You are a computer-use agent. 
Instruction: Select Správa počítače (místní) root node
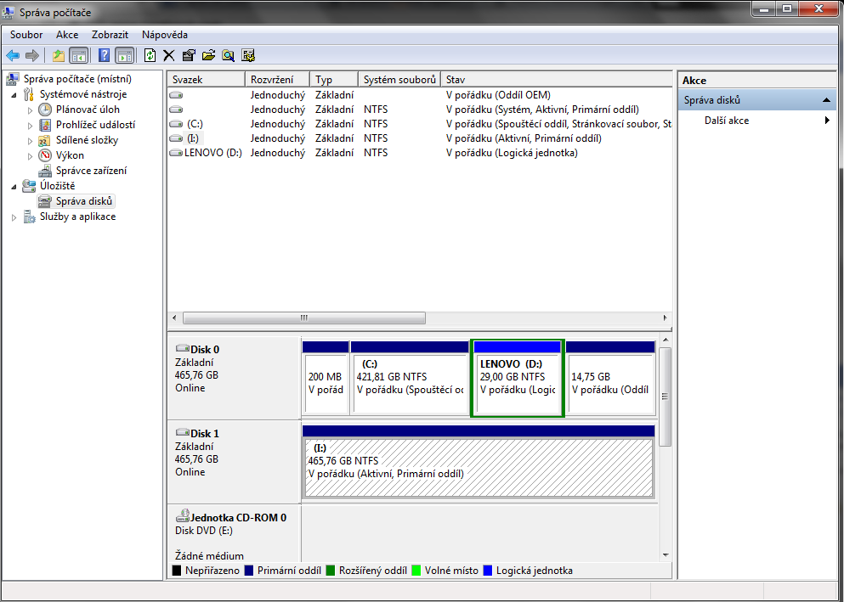click(77, 79)
